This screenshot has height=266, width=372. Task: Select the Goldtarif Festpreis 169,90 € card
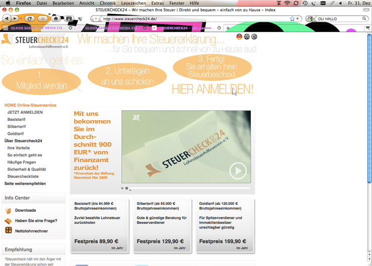pyautogui.click(x=225, y=226)
